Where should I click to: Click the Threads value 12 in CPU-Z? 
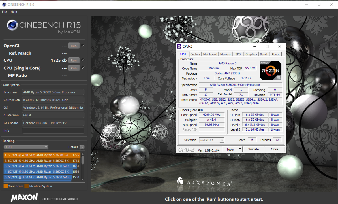[277, 140]
